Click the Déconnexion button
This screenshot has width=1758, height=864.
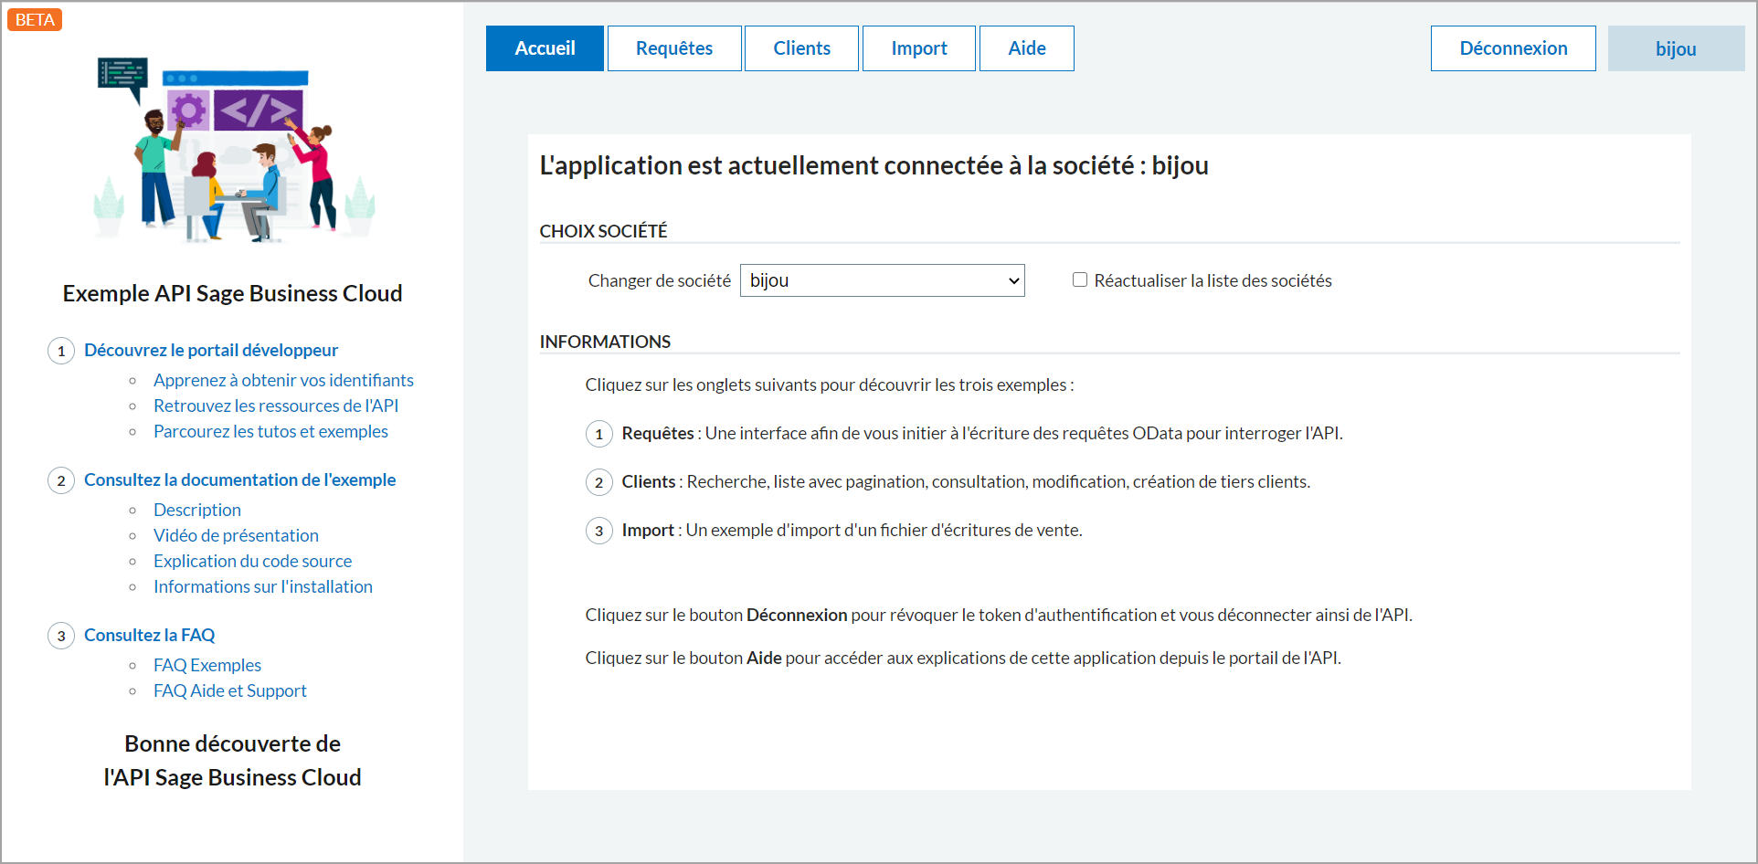point(1513,48)
